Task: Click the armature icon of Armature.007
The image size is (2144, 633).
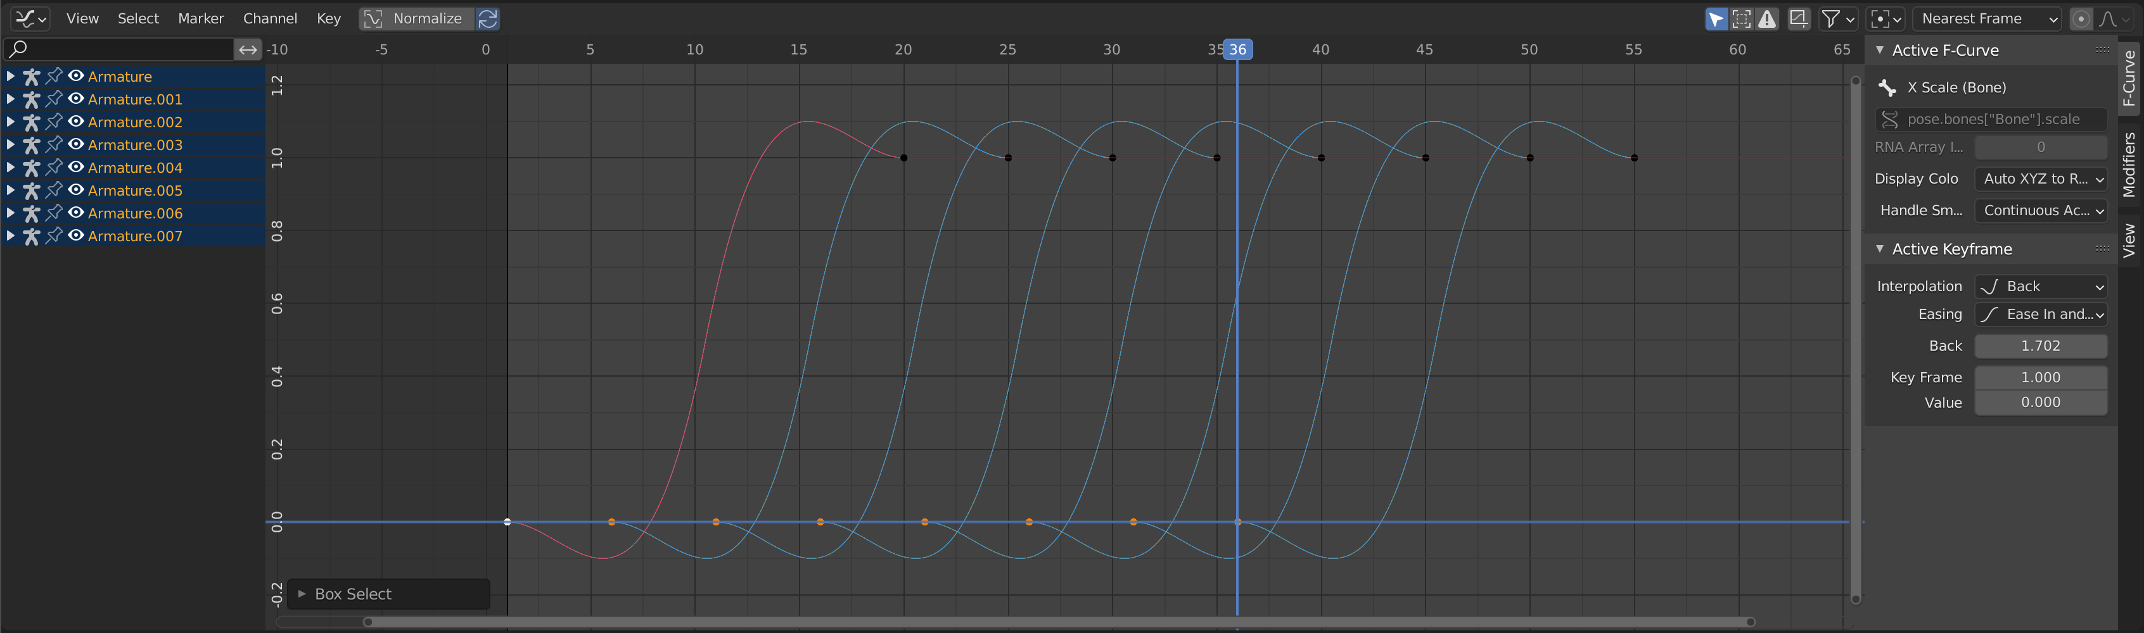Action: pyautogui.click(x=32, y=236)
